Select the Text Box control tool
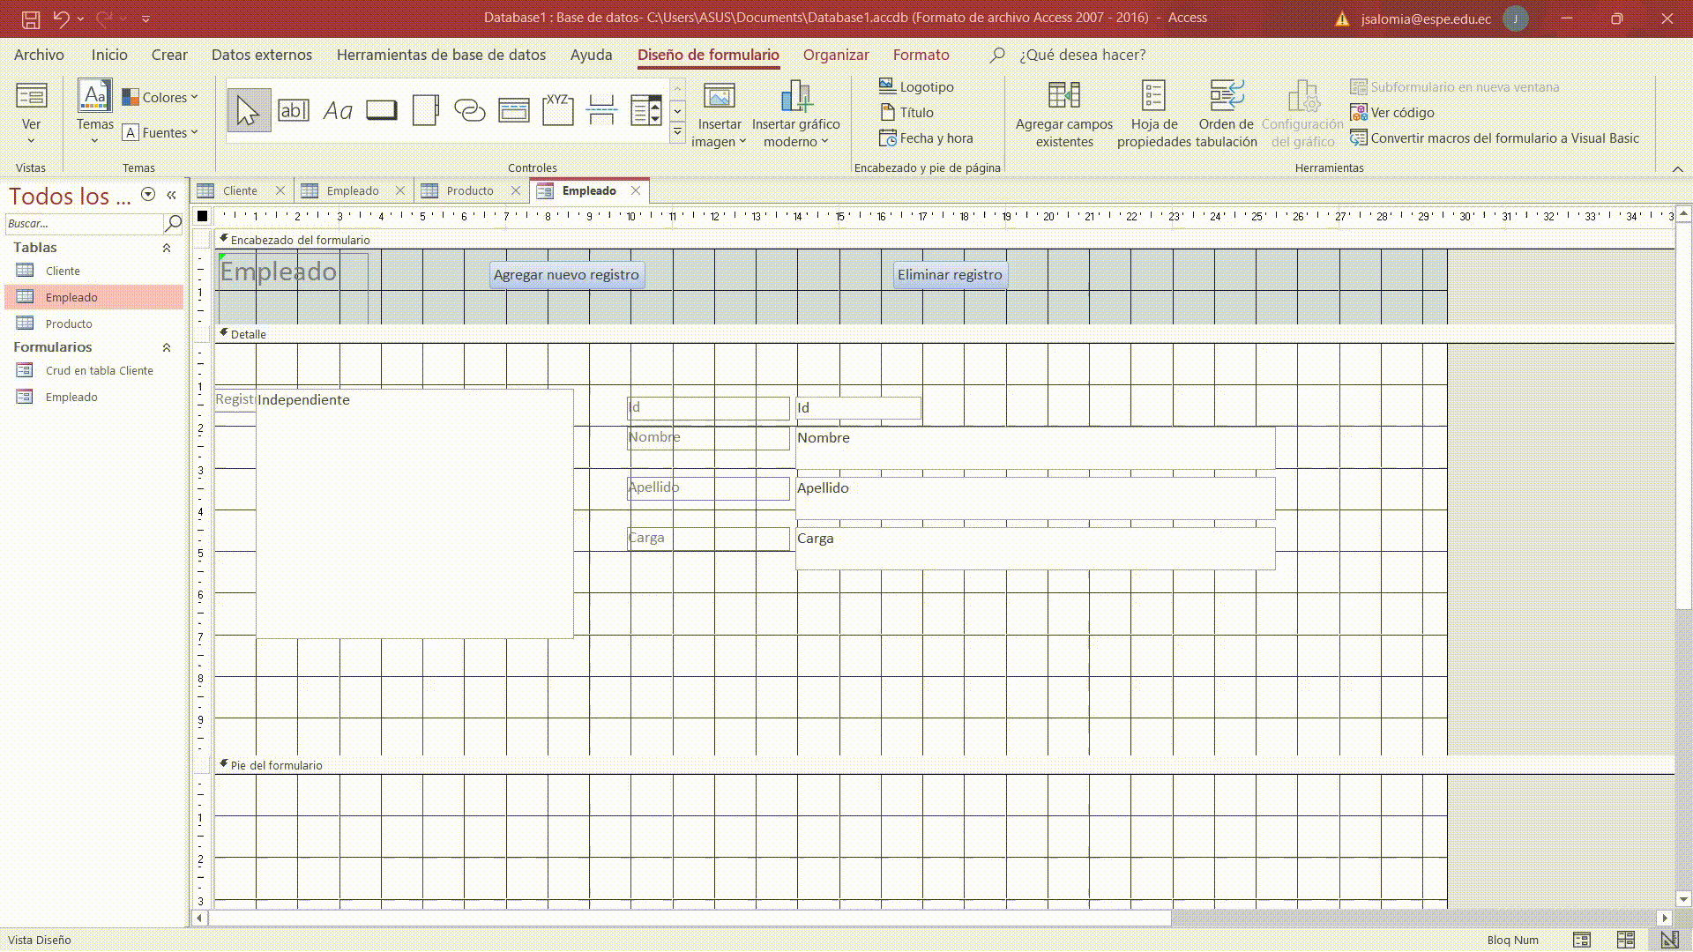Viewport: 1693px width, 952px height. [x=293, y=111]
